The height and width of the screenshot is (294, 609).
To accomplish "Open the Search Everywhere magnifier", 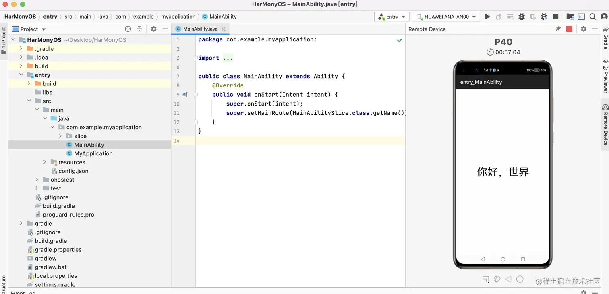I will click(593, 17).
